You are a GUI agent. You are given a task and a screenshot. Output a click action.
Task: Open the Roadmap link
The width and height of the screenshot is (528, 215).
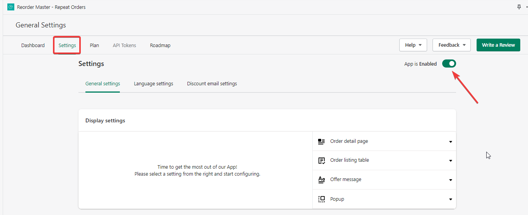pyautogui.click(x=160, y=46)
